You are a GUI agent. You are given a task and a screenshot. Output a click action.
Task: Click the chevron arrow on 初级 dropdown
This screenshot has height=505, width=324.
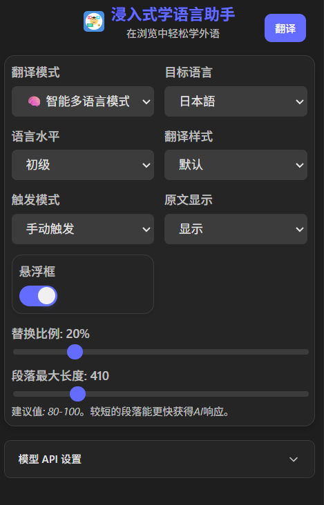146,165
